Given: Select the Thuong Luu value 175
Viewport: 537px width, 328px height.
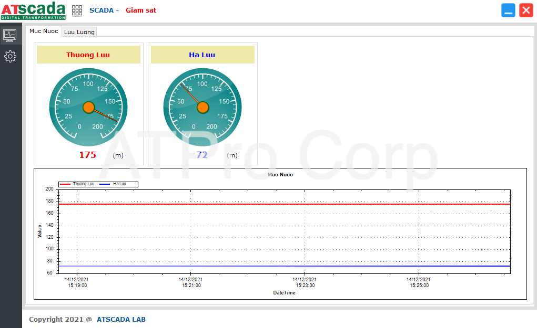Looking at the screenshot, I should pos(87,155).
